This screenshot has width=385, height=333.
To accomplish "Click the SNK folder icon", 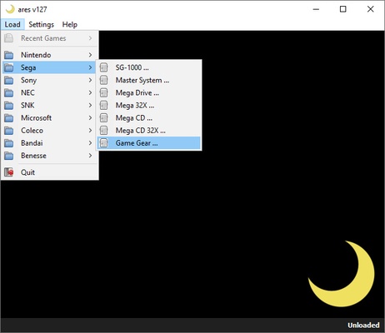I will coord(8,106).
